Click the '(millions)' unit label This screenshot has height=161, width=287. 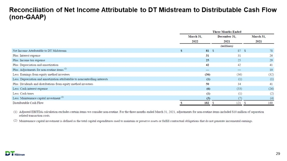227,46
